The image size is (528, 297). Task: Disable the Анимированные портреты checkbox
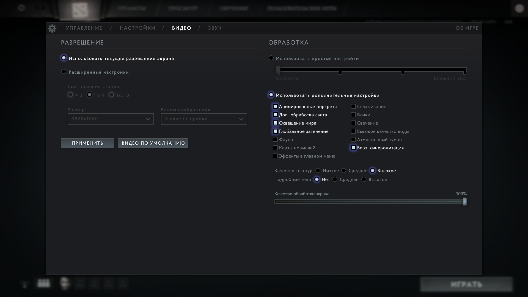coord(275,106)
